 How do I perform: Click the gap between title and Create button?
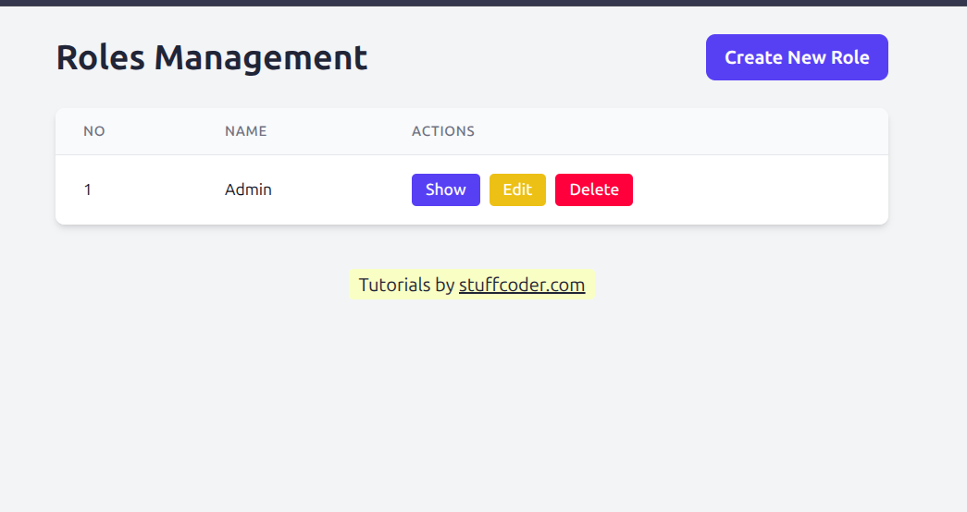click(x=537, y=57)
